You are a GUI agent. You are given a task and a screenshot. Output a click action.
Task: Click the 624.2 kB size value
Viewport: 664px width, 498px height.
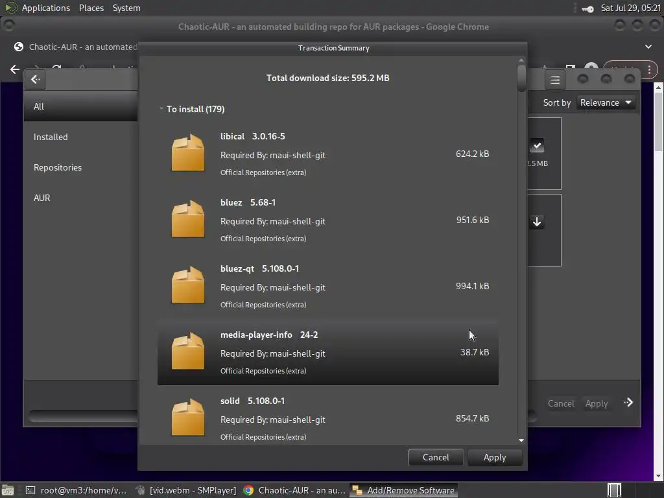tap(472, 154)
